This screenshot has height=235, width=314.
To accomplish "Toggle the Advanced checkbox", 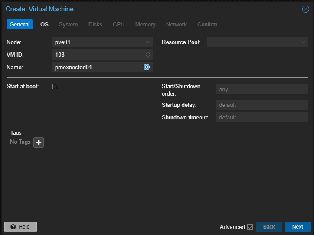I will point(250,227).
